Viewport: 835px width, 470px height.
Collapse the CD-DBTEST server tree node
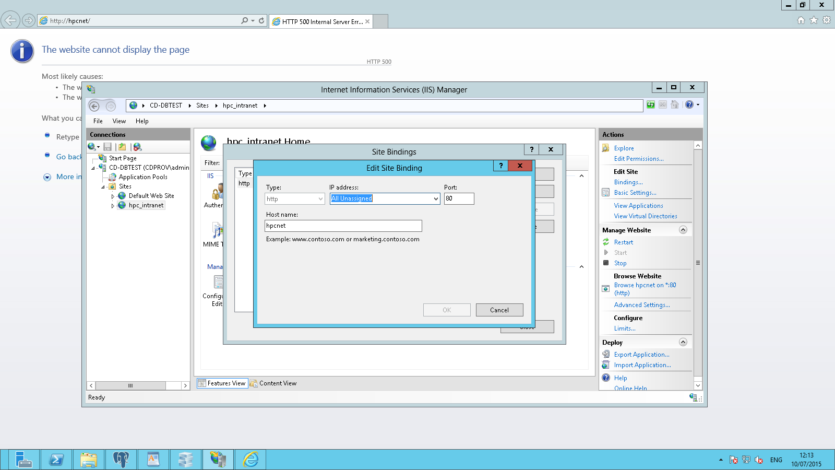[93, 168]
